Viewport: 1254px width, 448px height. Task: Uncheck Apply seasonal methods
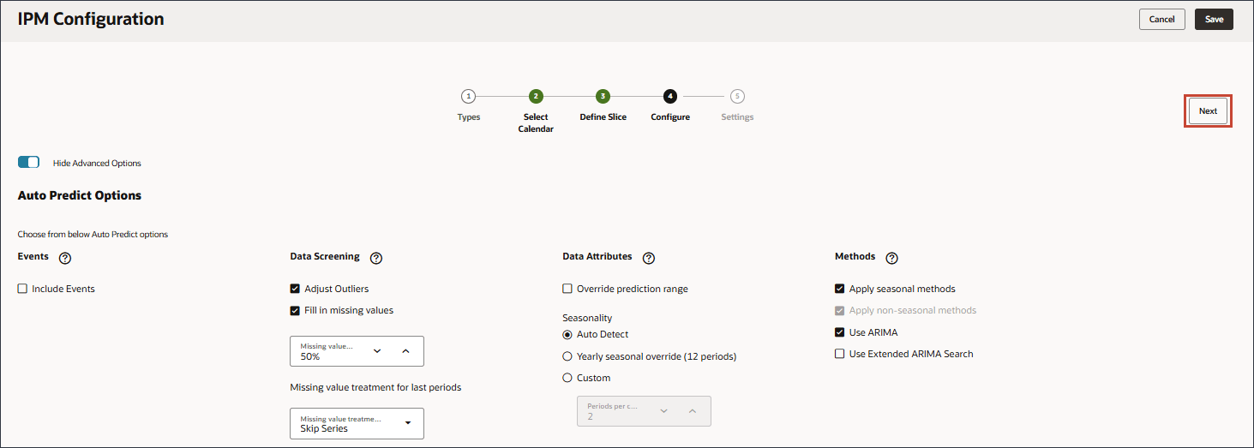[840, 289]
